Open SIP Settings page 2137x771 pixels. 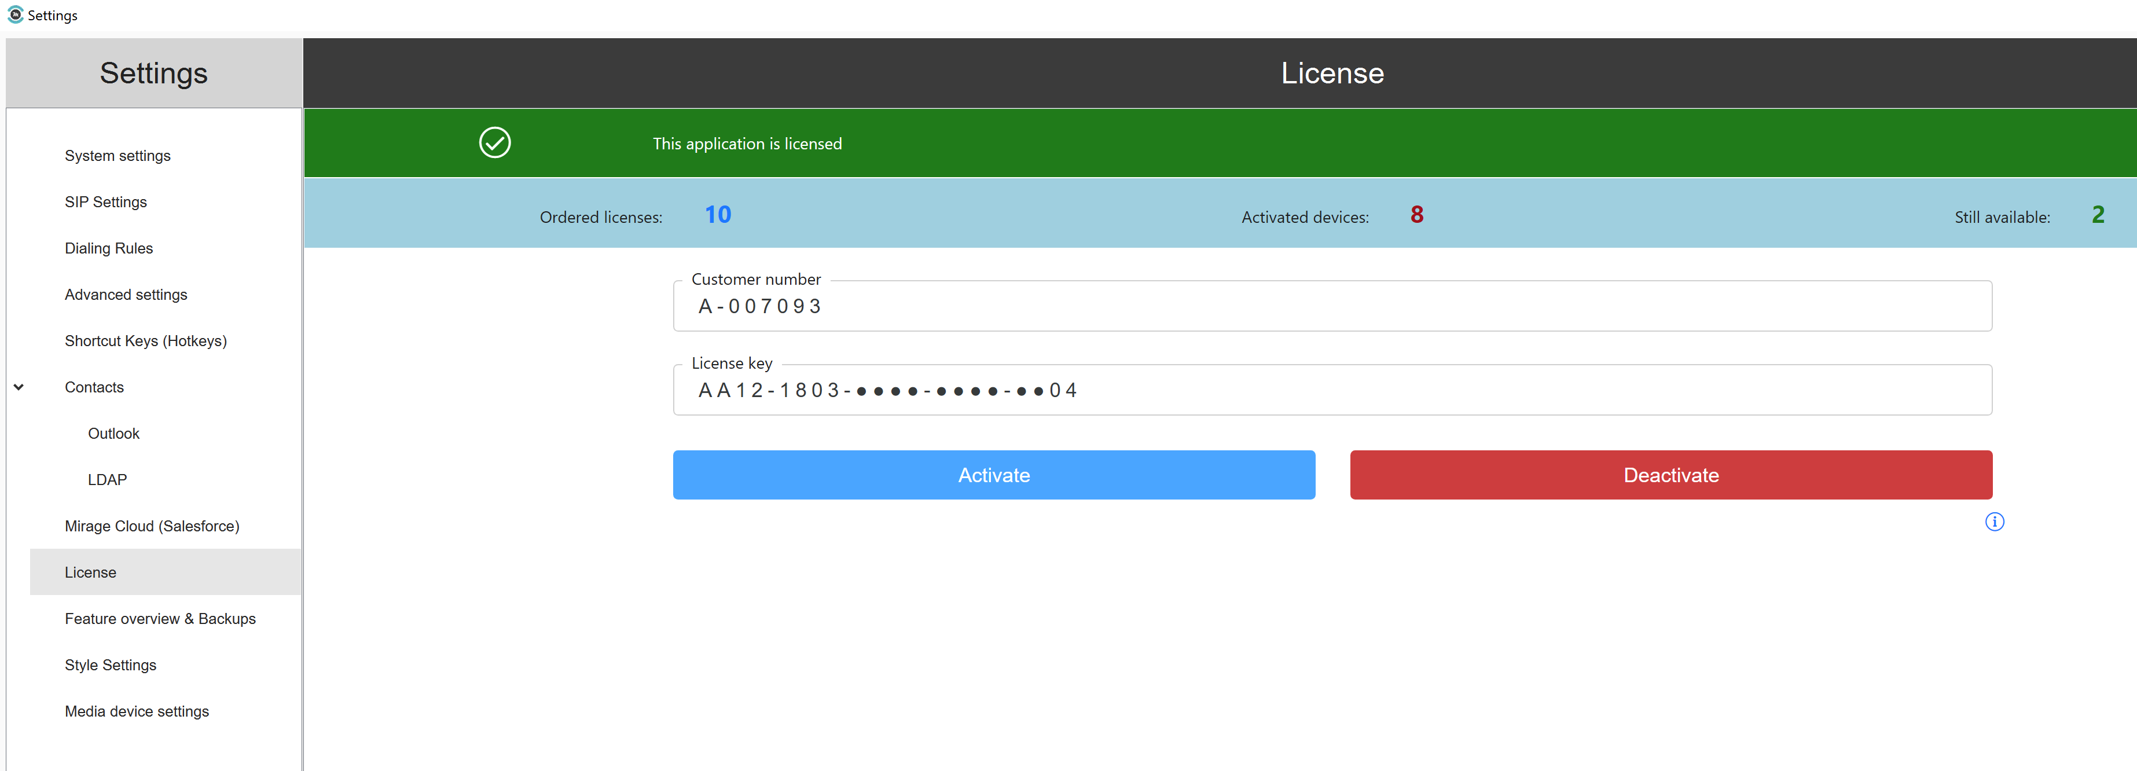point(105,203)
